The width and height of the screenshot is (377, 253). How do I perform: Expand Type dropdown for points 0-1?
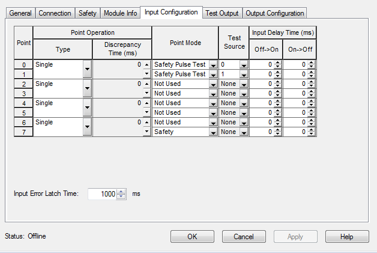pyautogui.click(x=87, y=69)
